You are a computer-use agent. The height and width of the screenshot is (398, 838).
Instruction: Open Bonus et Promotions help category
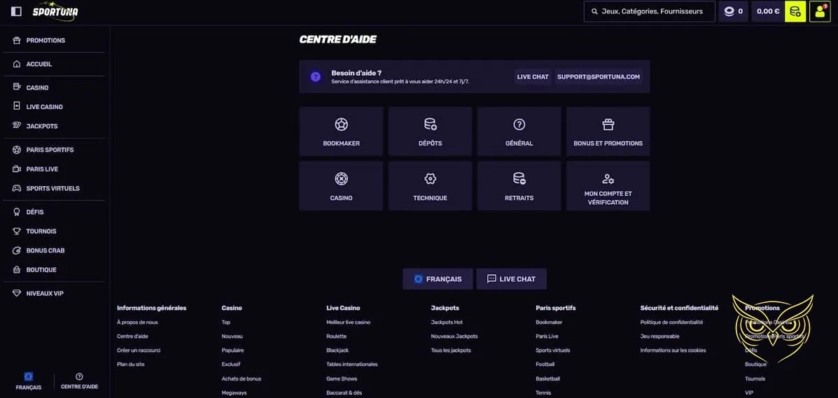(608, 132)
